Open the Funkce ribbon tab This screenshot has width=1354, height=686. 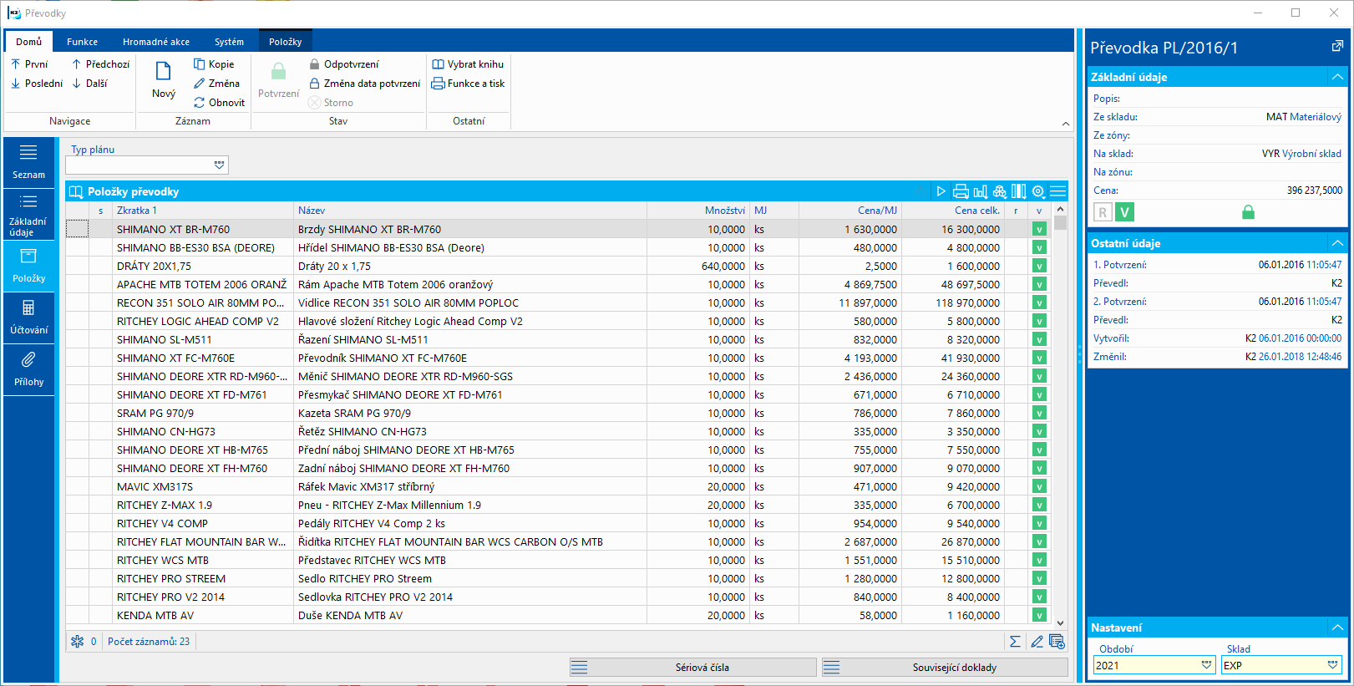[x=82, y=42]
